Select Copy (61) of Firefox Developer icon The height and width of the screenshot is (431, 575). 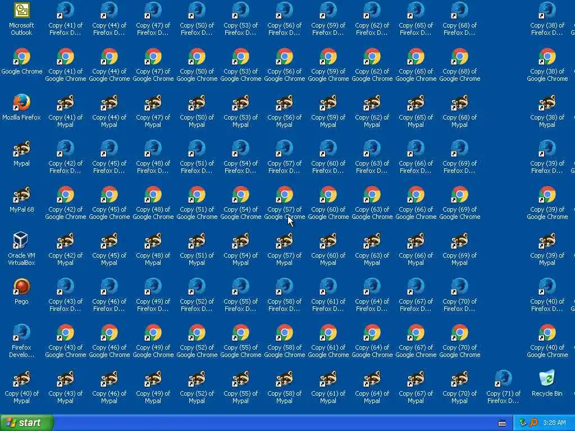(x=328, y=287)
